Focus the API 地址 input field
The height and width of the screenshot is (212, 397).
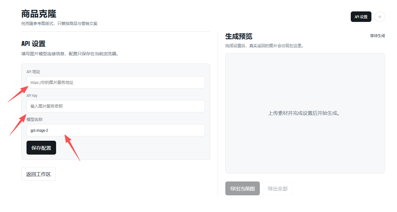pyautogui.click(x=116, y=82)
